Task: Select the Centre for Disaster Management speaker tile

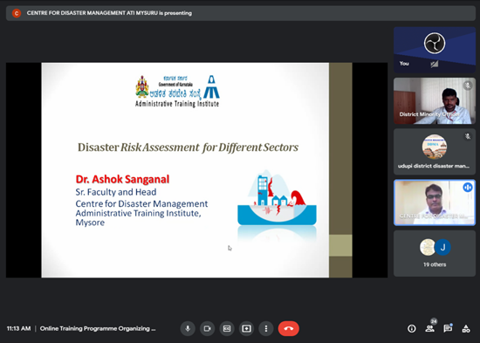Action: point(435,202)
